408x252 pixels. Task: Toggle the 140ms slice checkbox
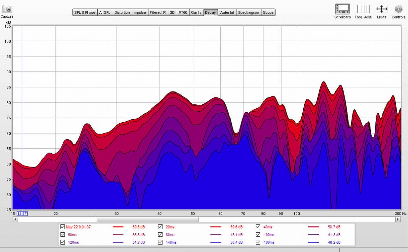160,242
